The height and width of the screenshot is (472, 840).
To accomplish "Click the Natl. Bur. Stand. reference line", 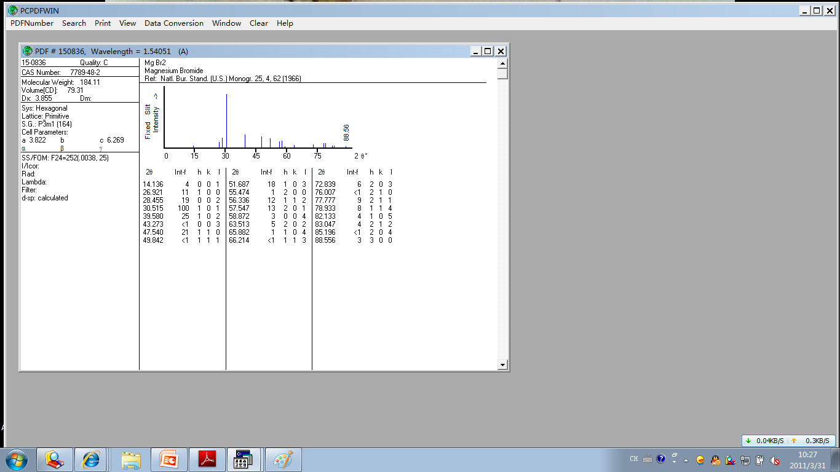I will (223, 79).
